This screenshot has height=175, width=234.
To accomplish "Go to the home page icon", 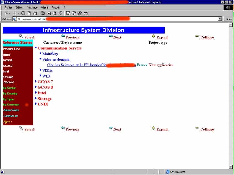I will (x=35, y=13).
